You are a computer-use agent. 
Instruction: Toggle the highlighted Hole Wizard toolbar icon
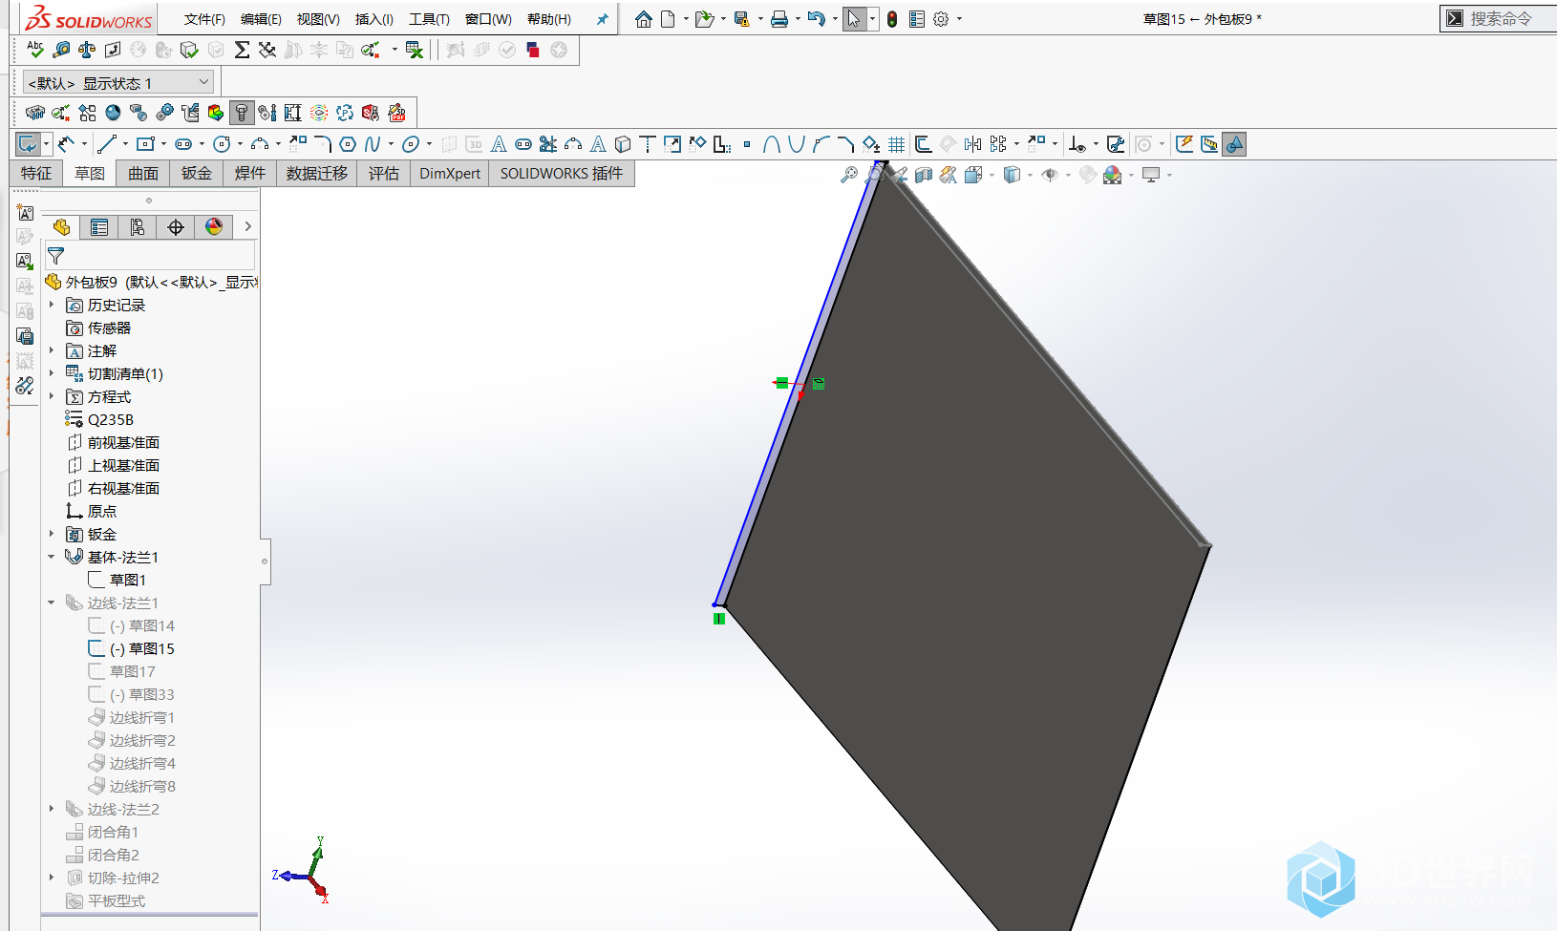point(242,113)
